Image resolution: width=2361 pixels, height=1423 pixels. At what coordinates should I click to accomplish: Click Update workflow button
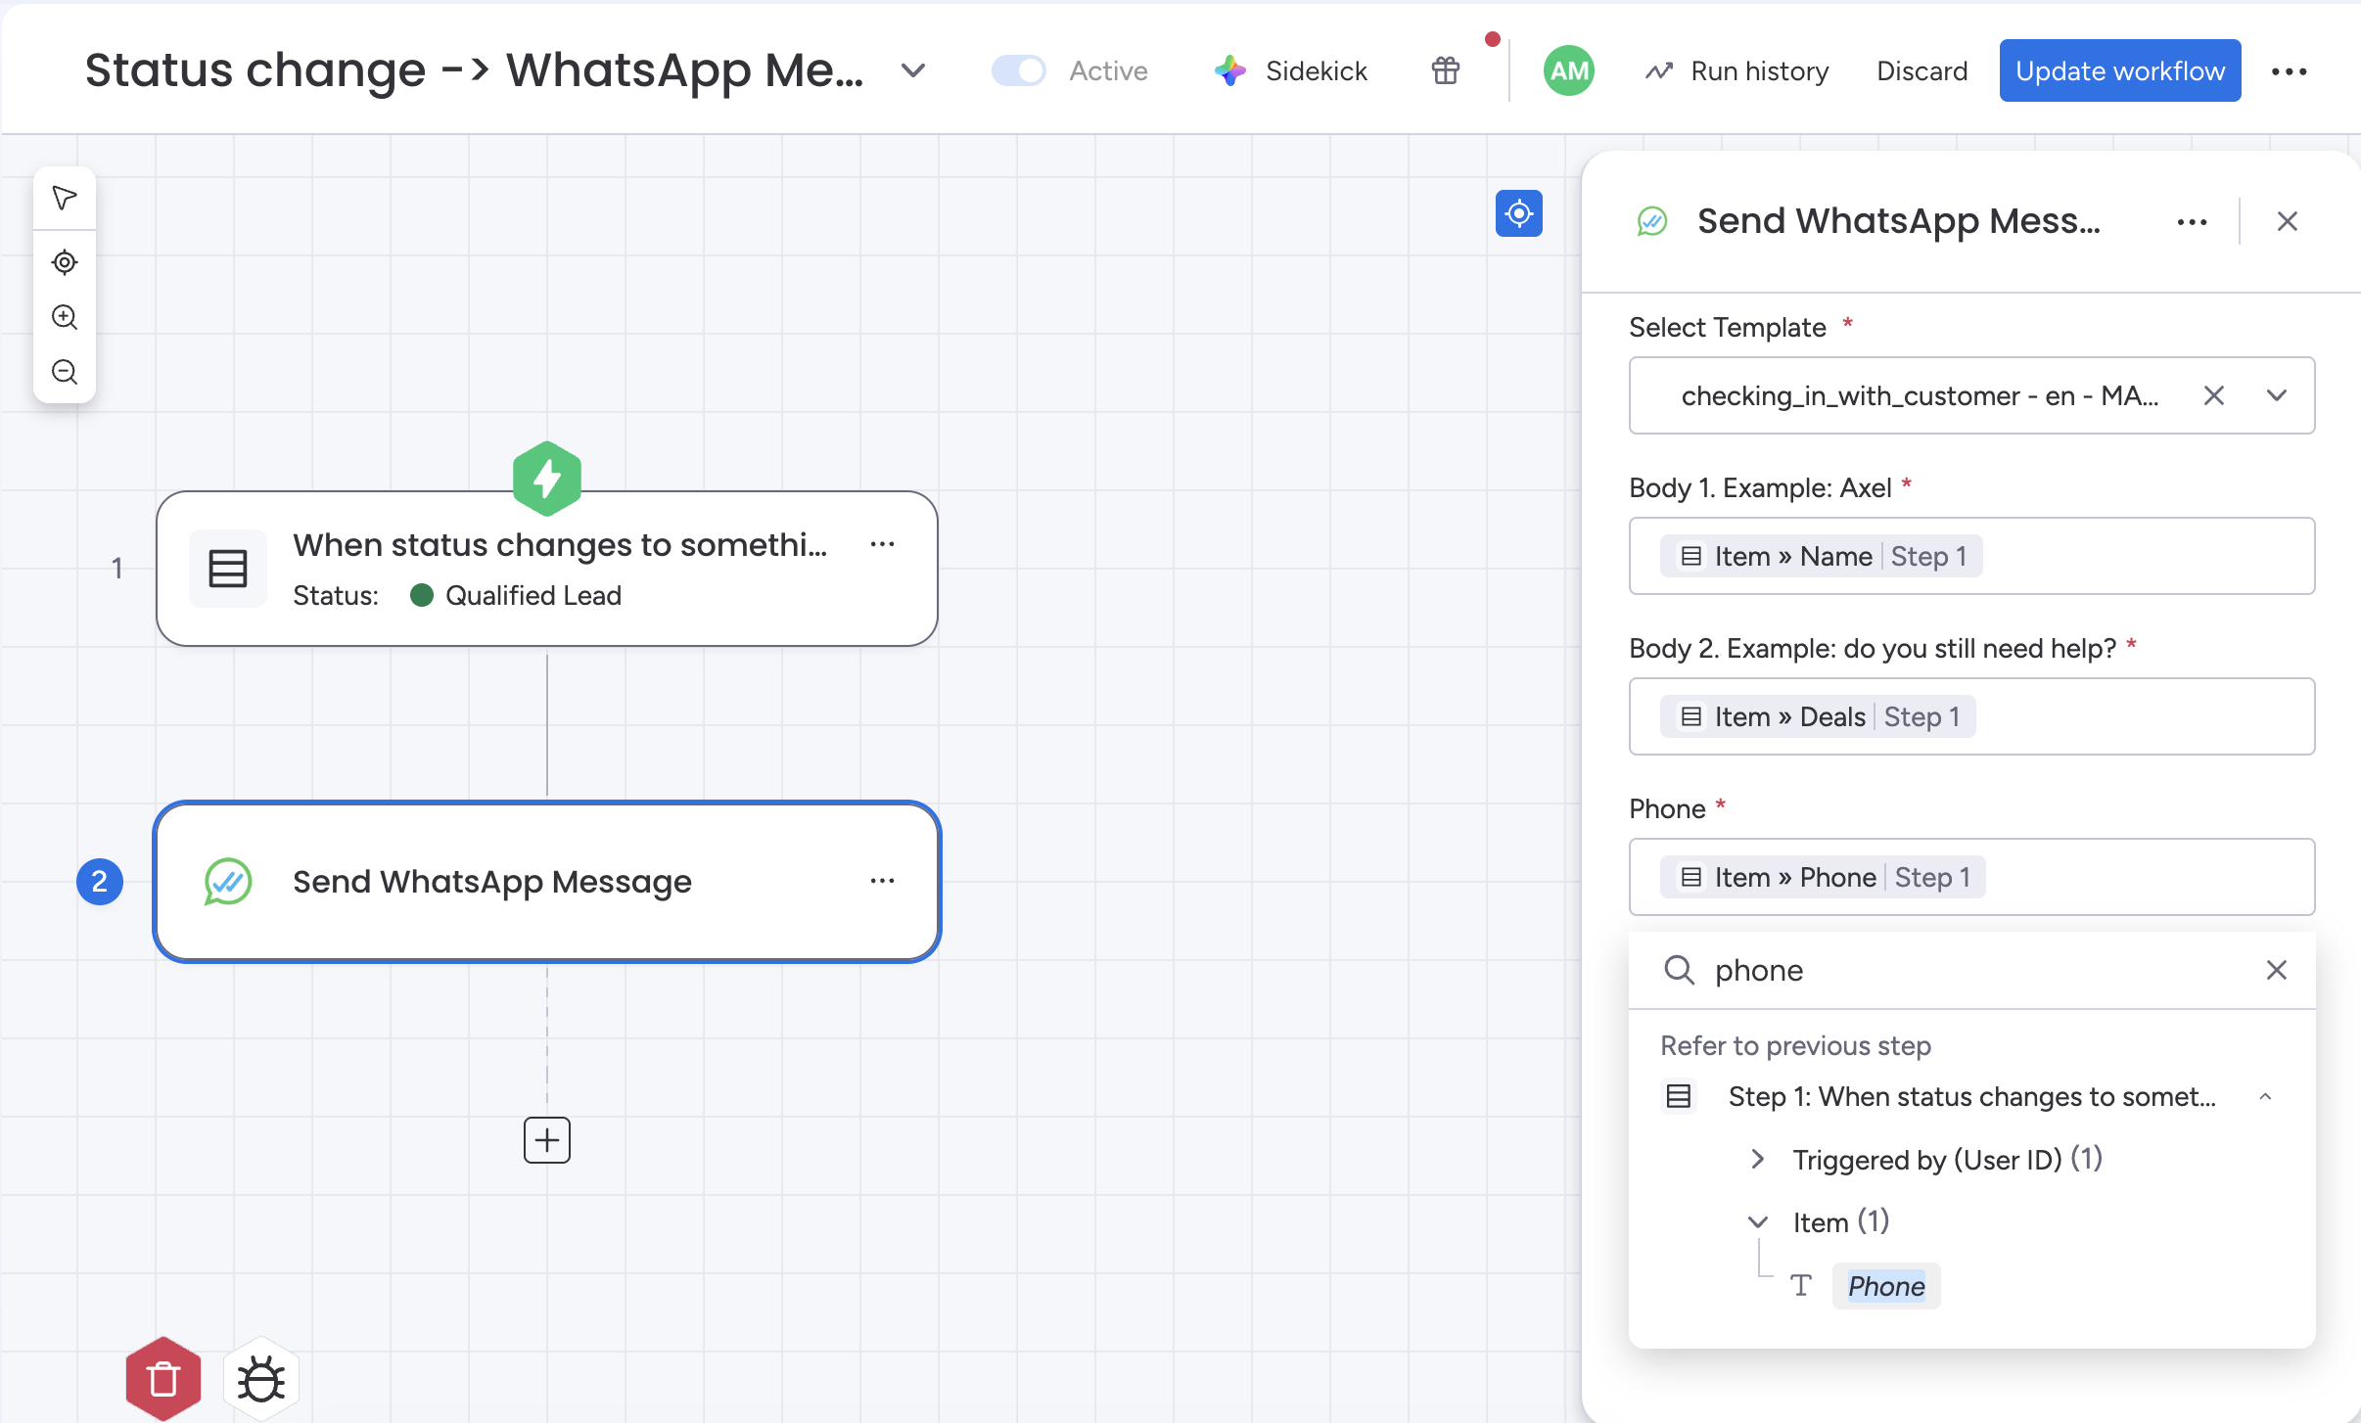2120,70
